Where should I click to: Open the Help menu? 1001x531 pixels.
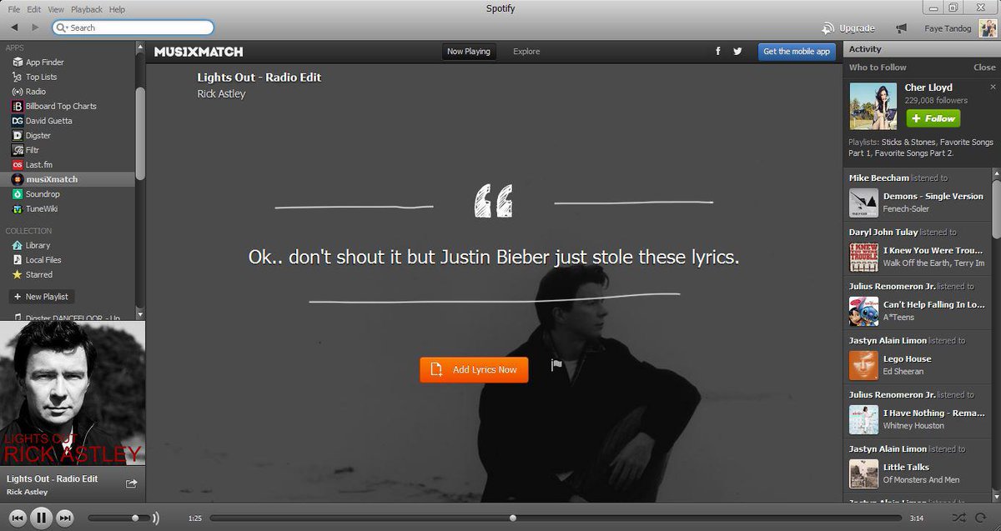tap(117, 9)
